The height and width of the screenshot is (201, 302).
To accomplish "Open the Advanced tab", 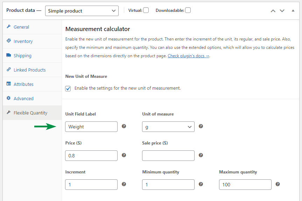I will [32, 98].
